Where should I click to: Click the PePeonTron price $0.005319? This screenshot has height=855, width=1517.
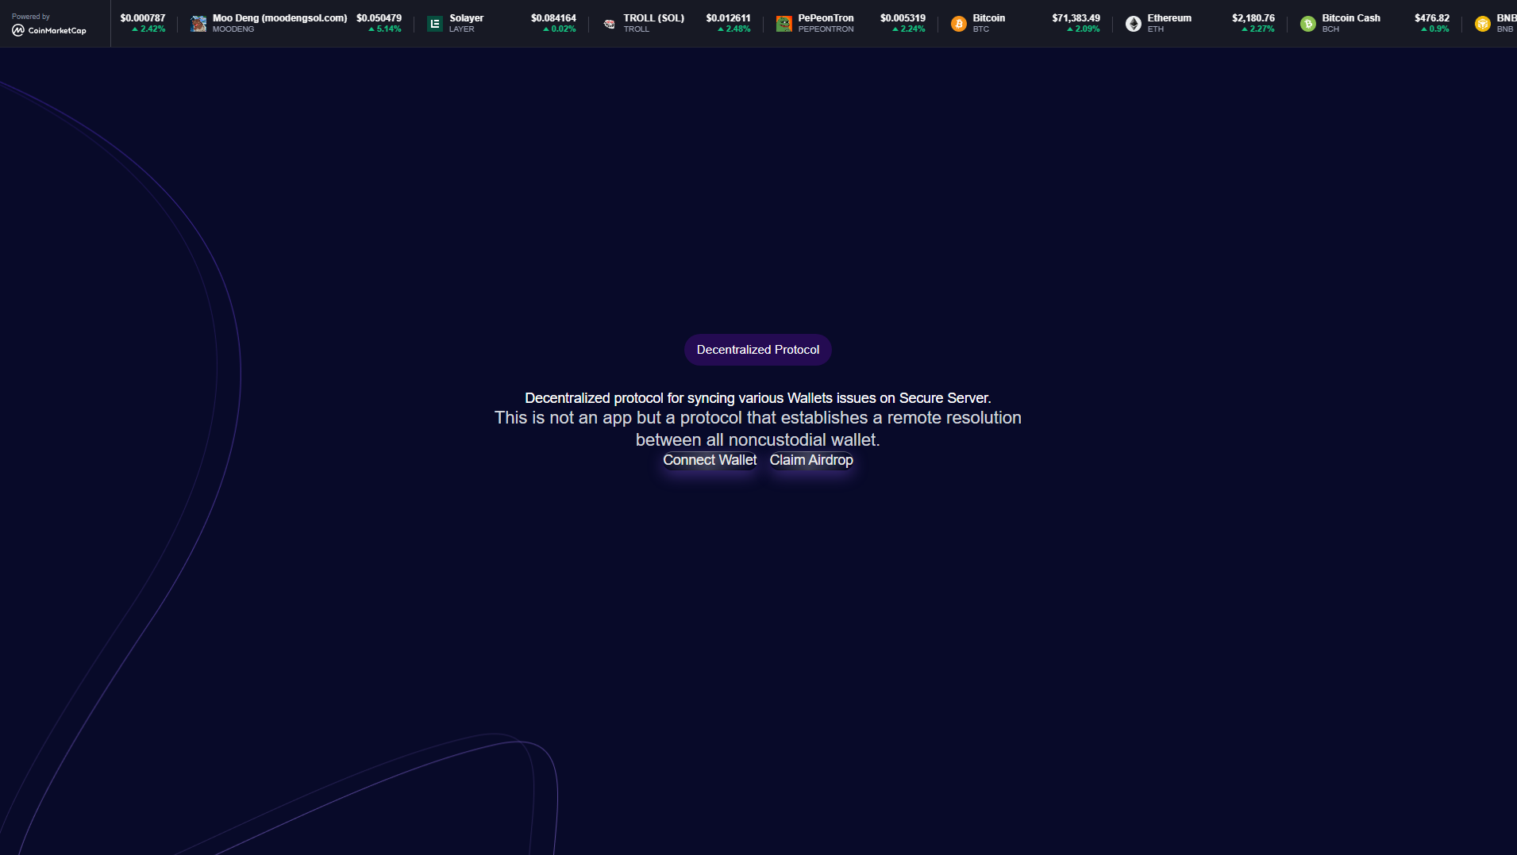click(x=903, y=18)
